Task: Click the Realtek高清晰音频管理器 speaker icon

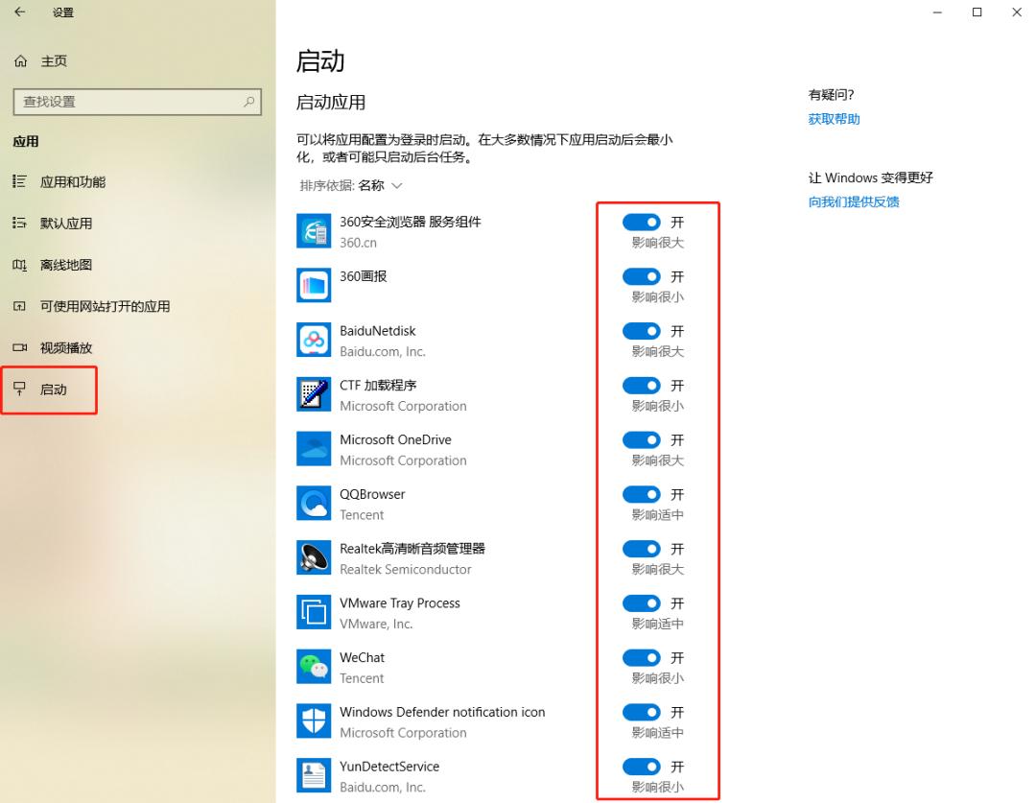Action: pos(313,557)
